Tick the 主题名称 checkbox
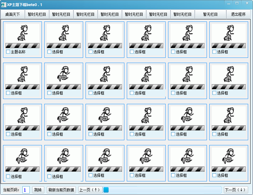 8,52
